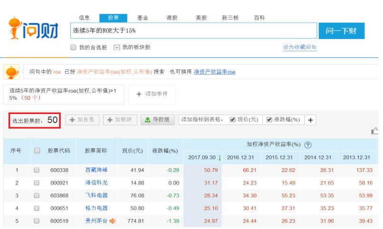The height and width of the screenshot is (229, 383).
Task: Switch to the 信息 tab
Action: point(85,18)
